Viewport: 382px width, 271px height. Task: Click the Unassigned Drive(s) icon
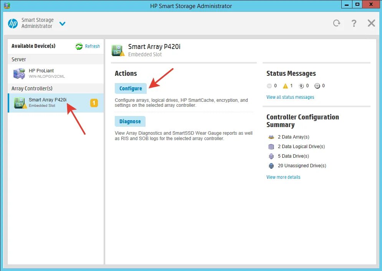pos(271,166)
